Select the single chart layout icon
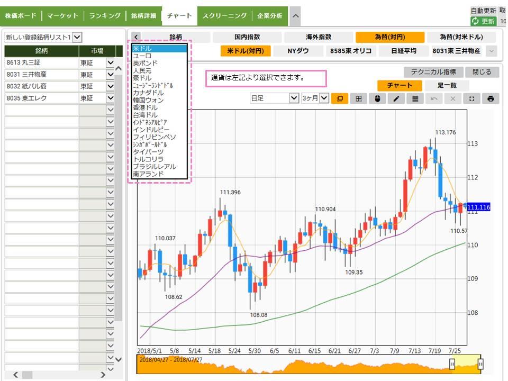 coord(339,98)
